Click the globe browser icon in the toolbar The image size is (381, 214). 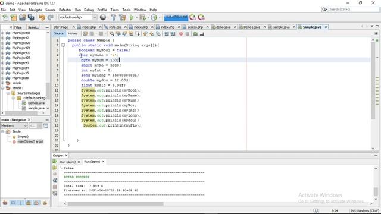point(103,17)
